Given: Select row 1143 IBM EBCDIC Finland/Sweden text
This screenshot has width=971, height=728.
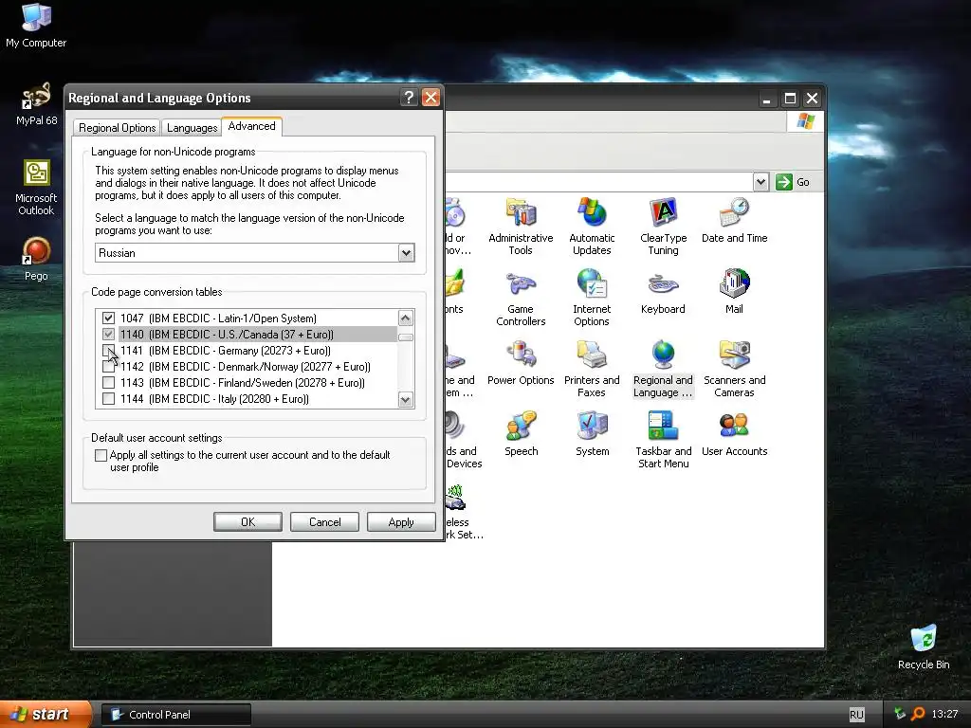Looking at the screenshot, I should pos(243,383).
